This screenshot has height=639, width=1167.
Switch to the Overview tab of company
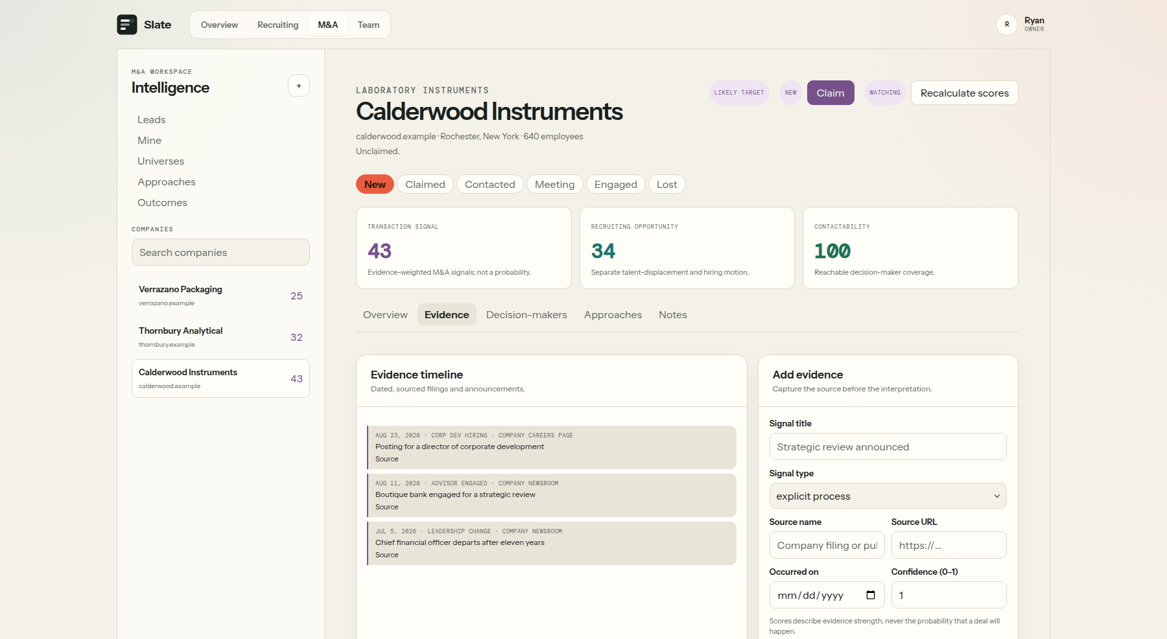click(x=385, y=314)
